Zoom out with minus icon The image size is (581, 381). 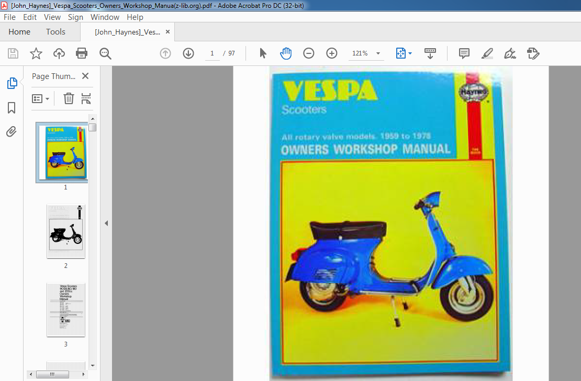(309, 53)
